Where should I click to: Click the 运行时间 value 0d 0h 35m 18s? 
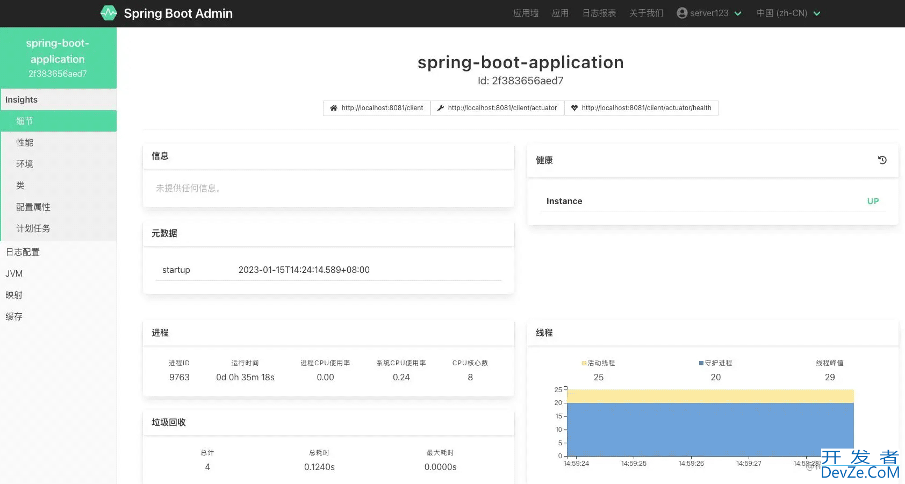click(x=245, y=377)
